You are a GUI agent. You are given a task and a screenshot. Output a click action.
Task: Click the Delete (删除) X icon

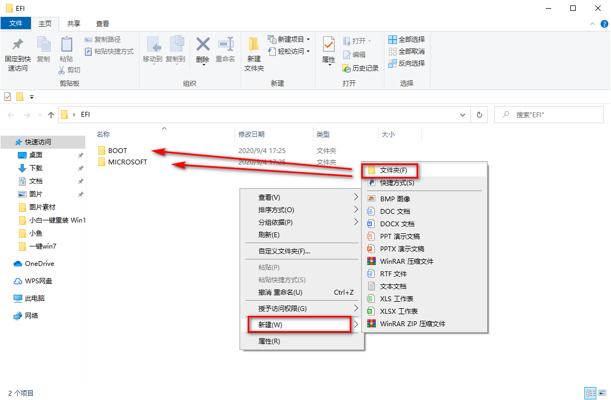tap(203, 45)
